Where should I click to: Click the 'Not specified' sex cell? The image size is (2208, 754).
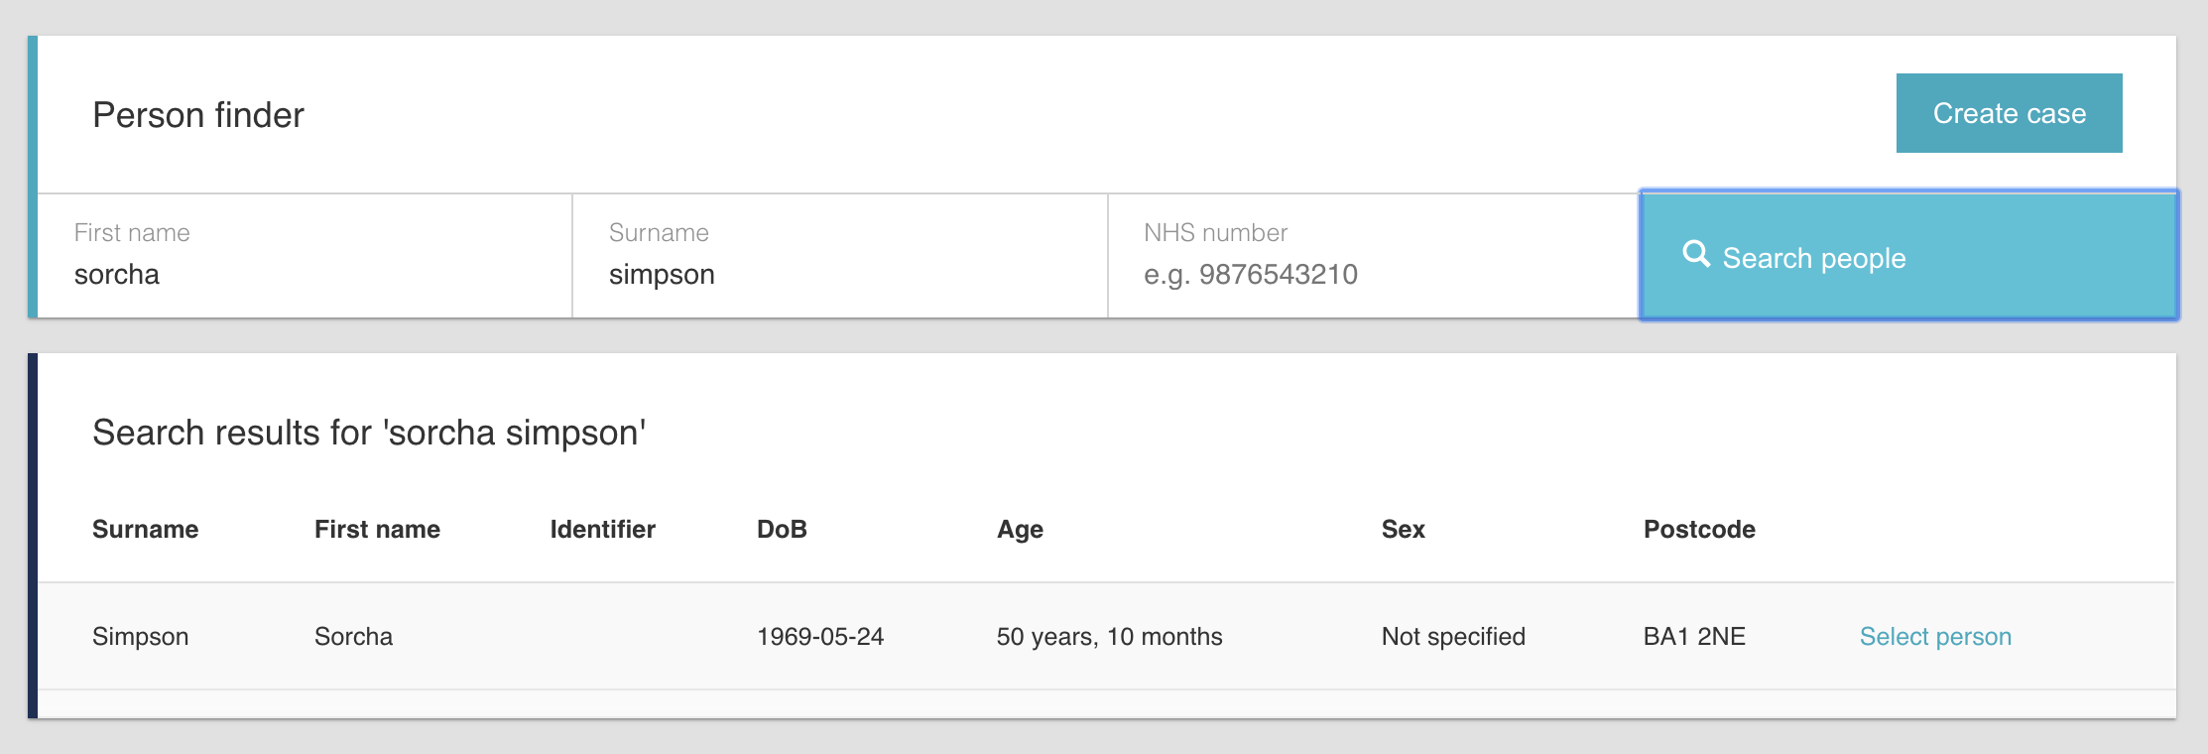click(1453, 637)
